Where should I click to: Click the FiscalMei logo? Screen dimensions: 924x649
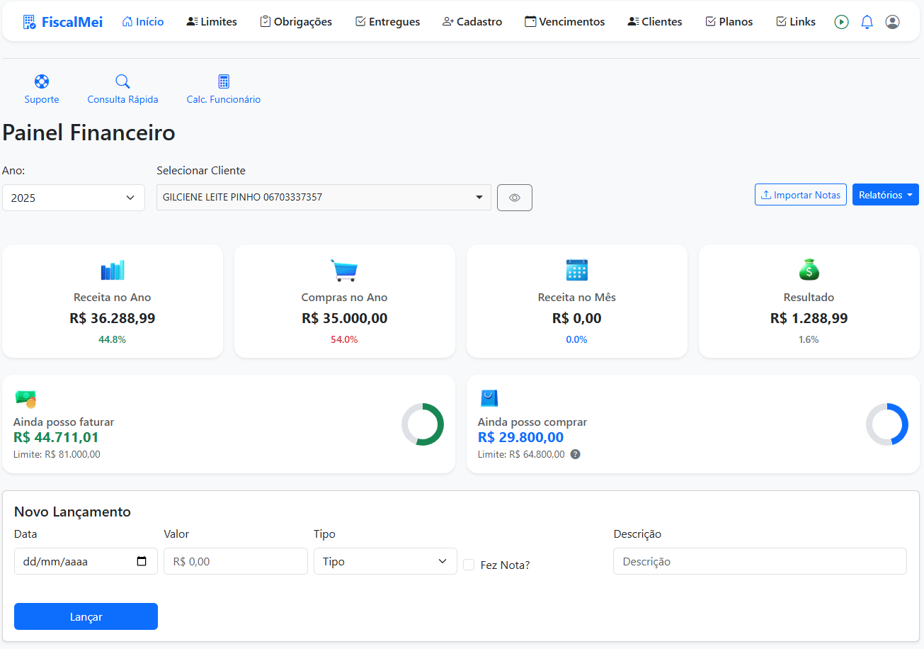[62, 21]
